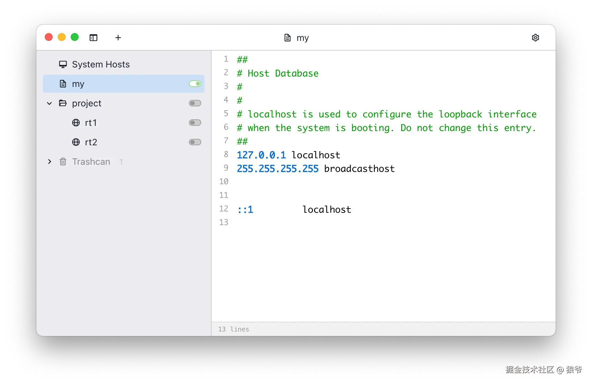Create a new hosts file with the plus button
592x384 pixels.
pyautogui.click(x=118, y=38)
